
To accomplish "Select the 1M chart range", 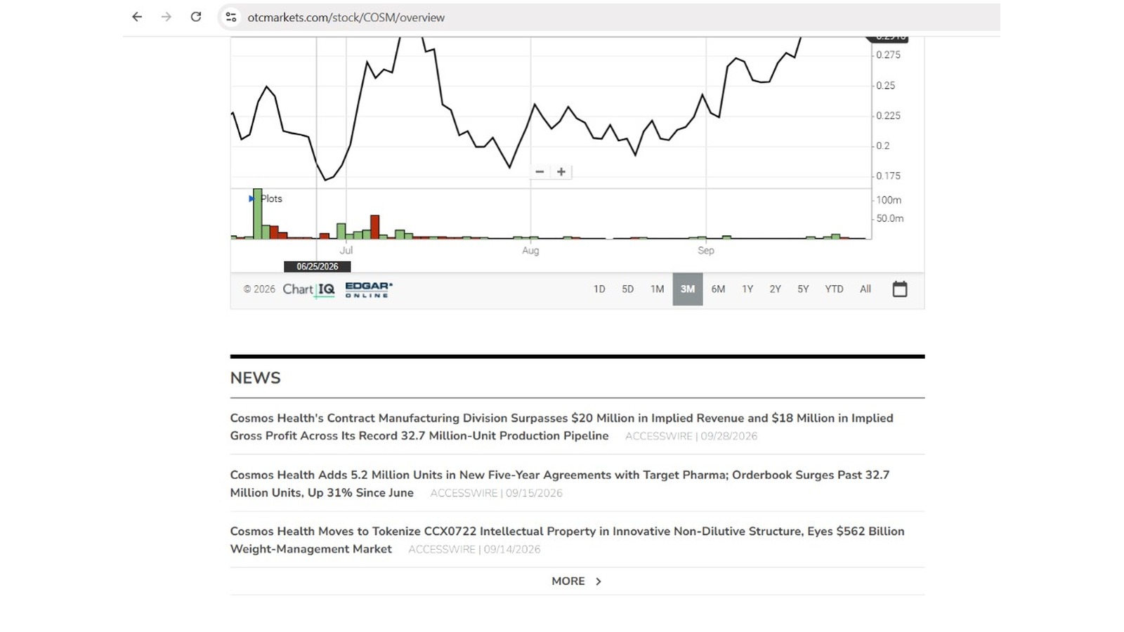I will click(657, 289).
